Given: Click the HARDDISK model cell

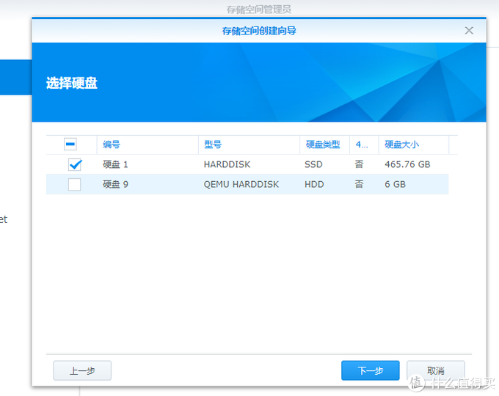Looking at the screenshot, I should (227, 164).
